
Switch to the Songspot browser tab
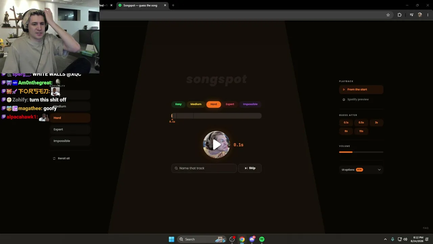pyautogui.click(x=140, y=5)
